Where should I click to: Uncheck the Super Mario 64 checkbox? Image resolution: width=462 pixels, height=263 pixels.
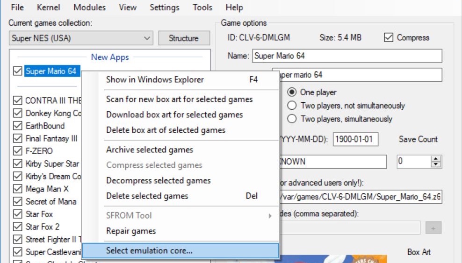[18, 71]
